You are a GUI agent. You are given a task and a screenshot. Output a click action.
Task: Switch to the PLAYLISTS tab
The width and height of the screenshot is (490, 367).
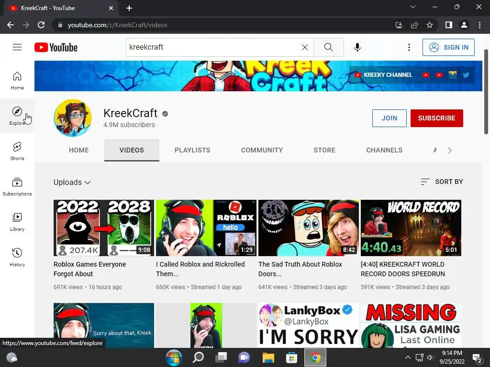[192, 150]
